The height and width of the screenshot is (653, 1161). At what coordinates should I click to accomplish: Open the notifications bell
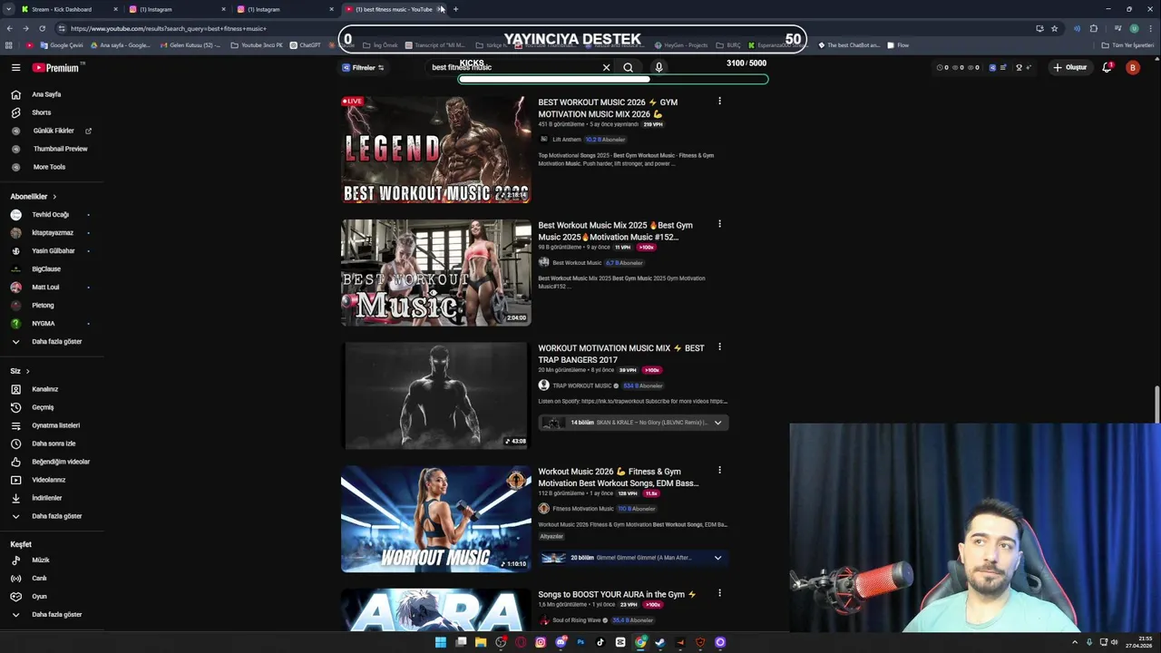coord(1107,67)
